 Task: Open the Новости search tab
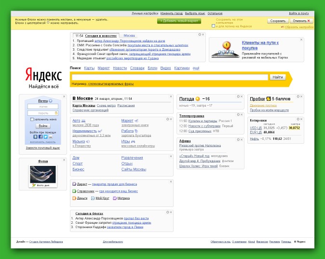120,68
